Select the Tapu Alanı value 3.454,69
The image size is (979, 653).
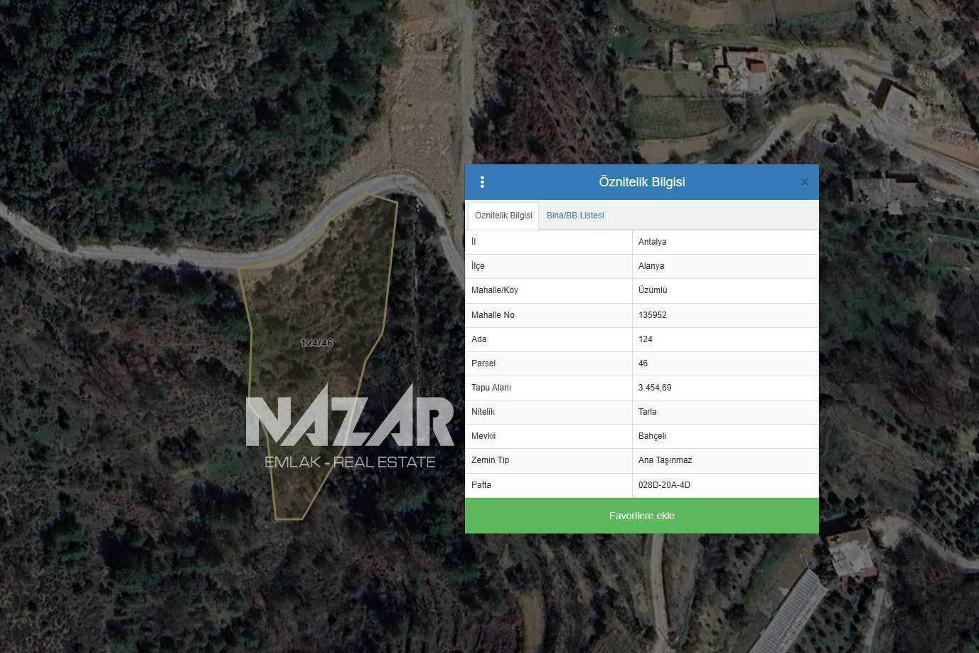[655, 388]
